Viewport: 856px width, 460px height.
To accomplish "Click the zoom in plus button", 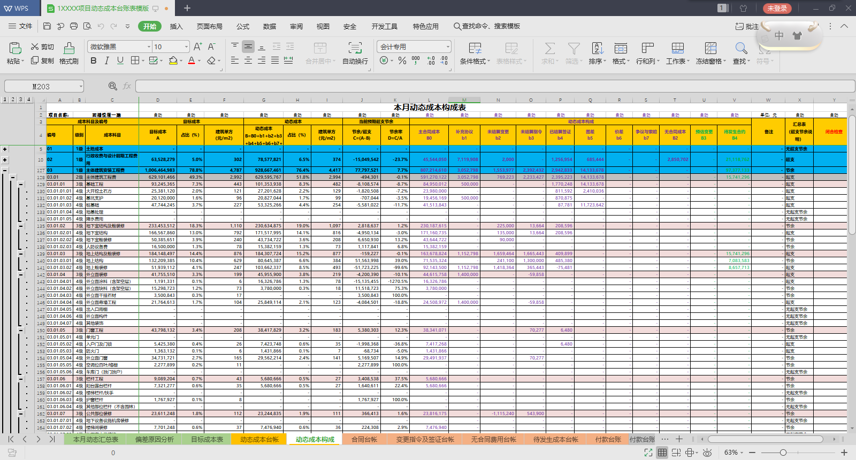I will coord(844,453).
